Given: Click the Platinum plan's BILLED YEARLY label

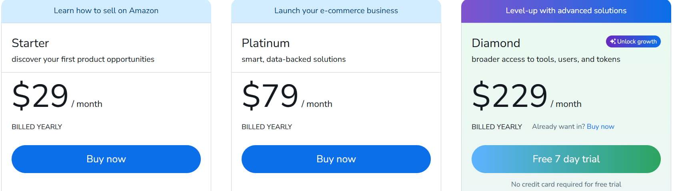Looking at the screenshot, I should [x=267, y=127].
